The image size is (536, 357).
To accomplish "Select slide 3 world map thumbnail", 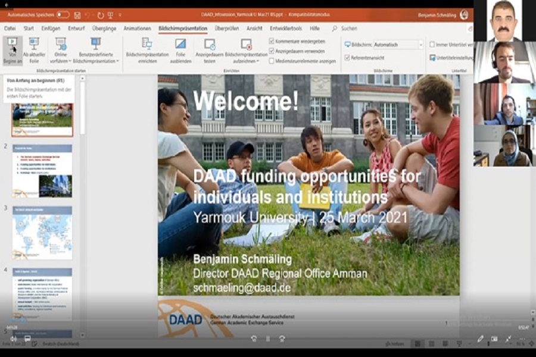I will click(x=42, y=233).
